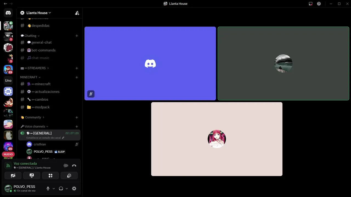Create channel in MINECRAFT category
The width and height of the screenshot is (351, 197).
pyautogui.click(x=77, y=77)
